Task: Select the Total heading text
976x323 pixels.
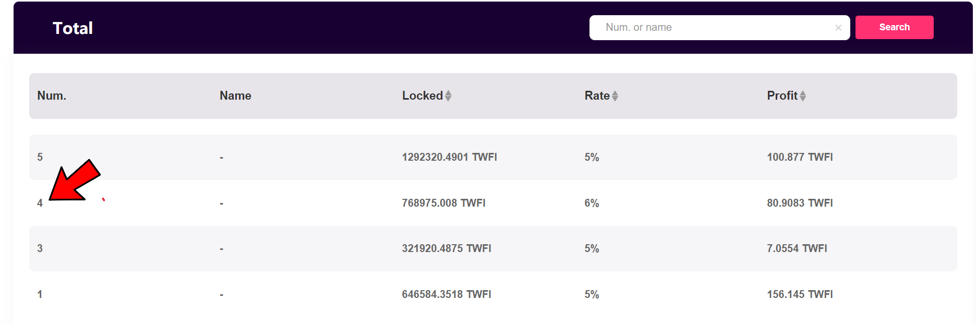Action: (x=73, y=28)
